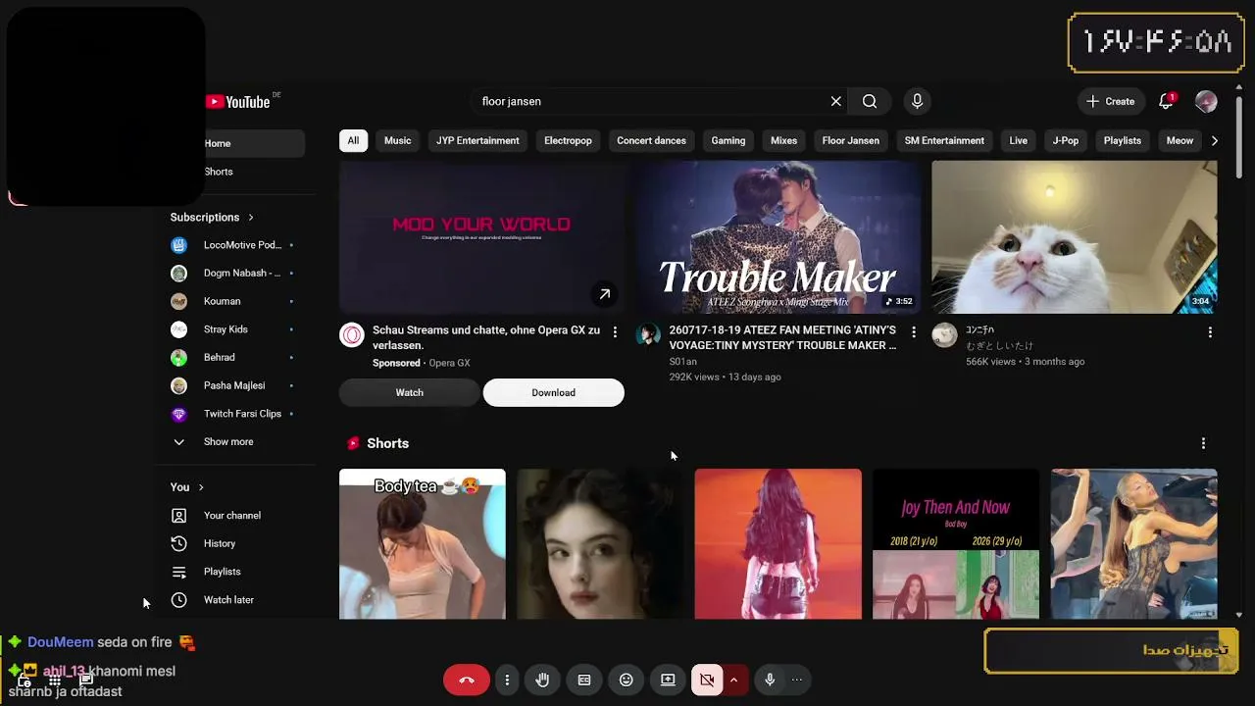Viewport: 1255px width, 706px height.
Task: Start screen sharing from call toolbar
Action: 668,680
